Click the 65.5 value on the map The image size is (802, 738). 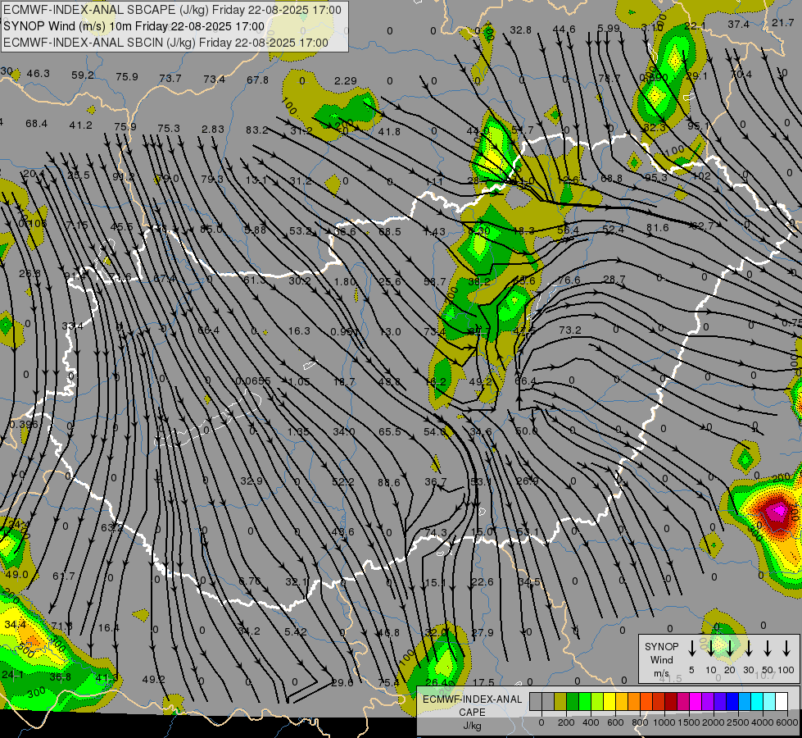390,432
